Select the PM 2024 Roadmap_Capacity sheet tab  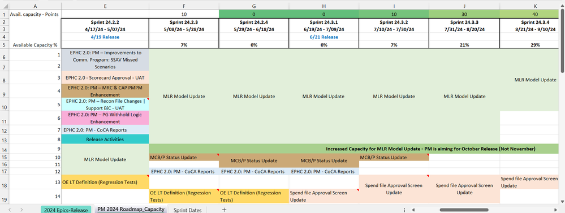tap(131, 210)
